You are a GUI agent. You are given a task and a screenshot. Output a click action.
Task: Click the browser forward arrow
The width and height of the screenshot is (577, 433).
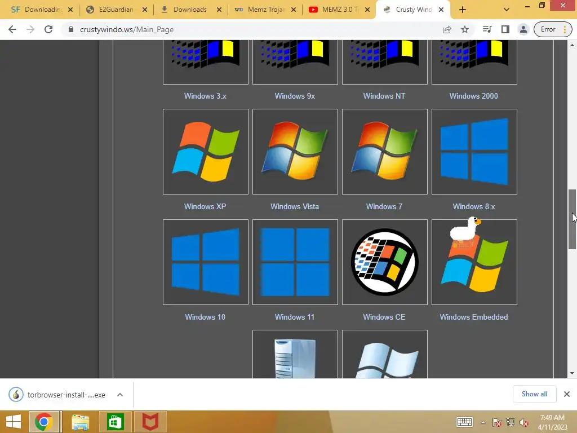point(30,29)
